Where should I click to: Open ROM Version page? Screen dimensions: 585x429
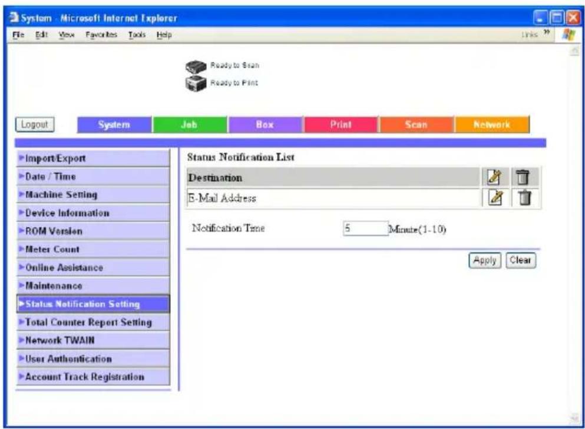click(x=93, y=231)
